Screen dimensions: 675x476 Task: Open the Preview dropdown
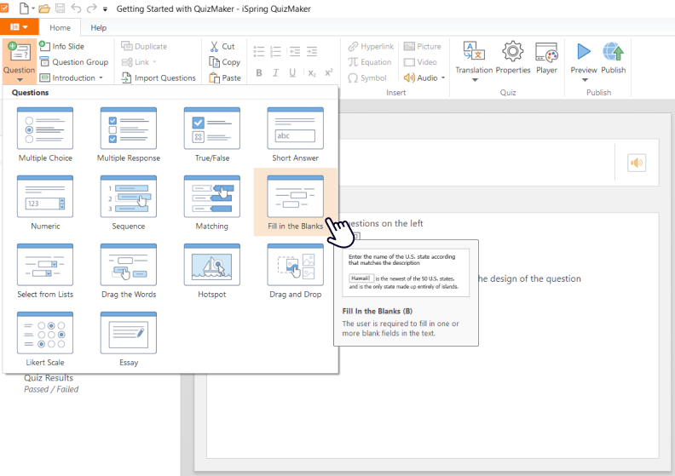tap(585, 80)
